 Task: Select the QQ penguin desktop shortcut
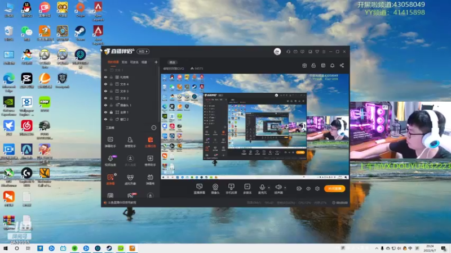26,10
